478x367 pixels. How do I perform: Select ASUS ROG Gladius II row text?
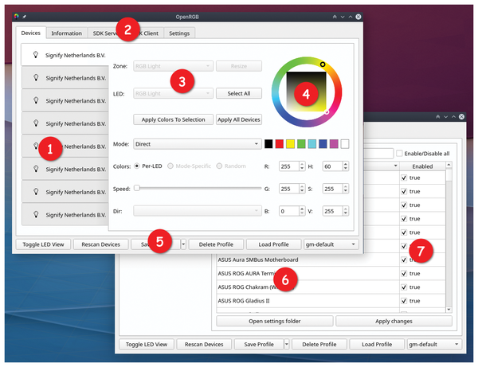pos(244,301)
